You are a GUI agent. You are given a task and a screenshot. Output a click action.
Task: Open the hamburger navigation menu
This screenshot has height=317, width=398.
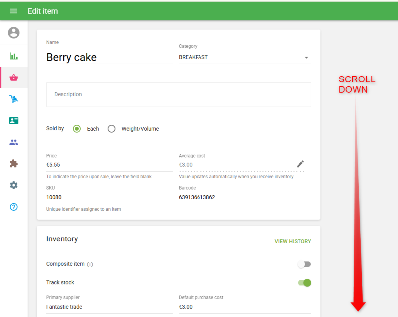[x=14, y=11]
